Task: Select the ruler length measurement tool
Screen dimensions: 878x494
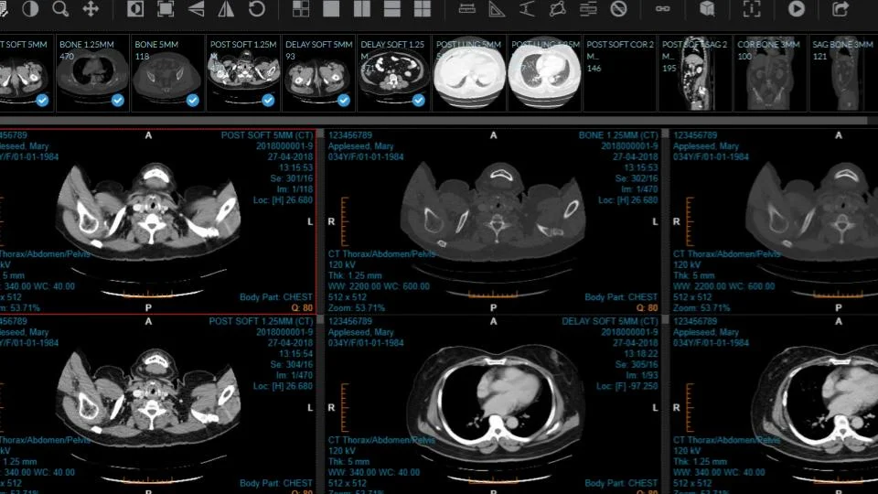Action: [466, 8]
